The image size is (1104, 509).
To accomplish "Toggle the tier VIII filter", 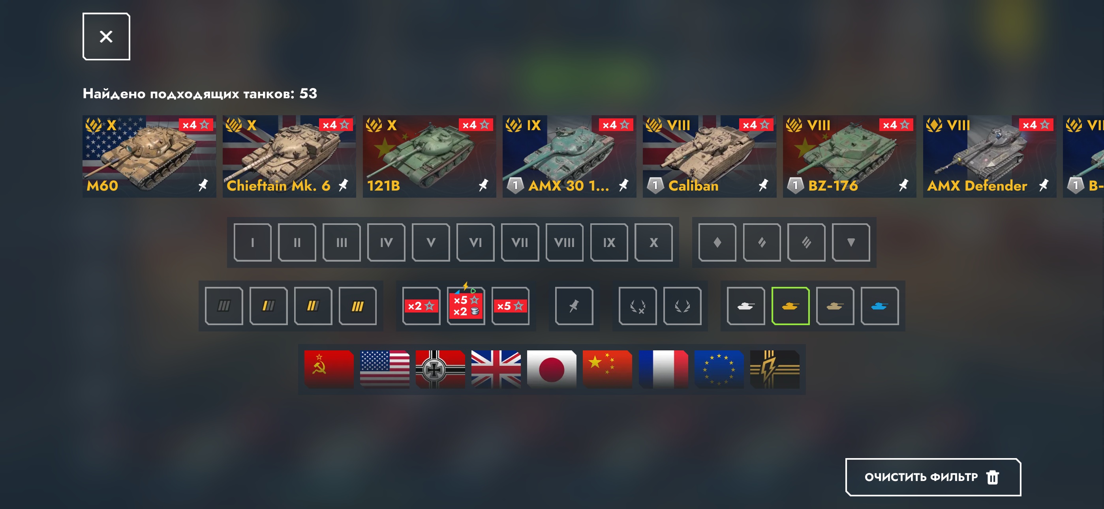I will click(564, 243).
